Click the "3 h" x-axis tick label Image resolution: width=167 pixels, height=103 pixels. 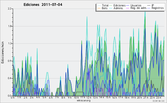(x=31, y=98)
